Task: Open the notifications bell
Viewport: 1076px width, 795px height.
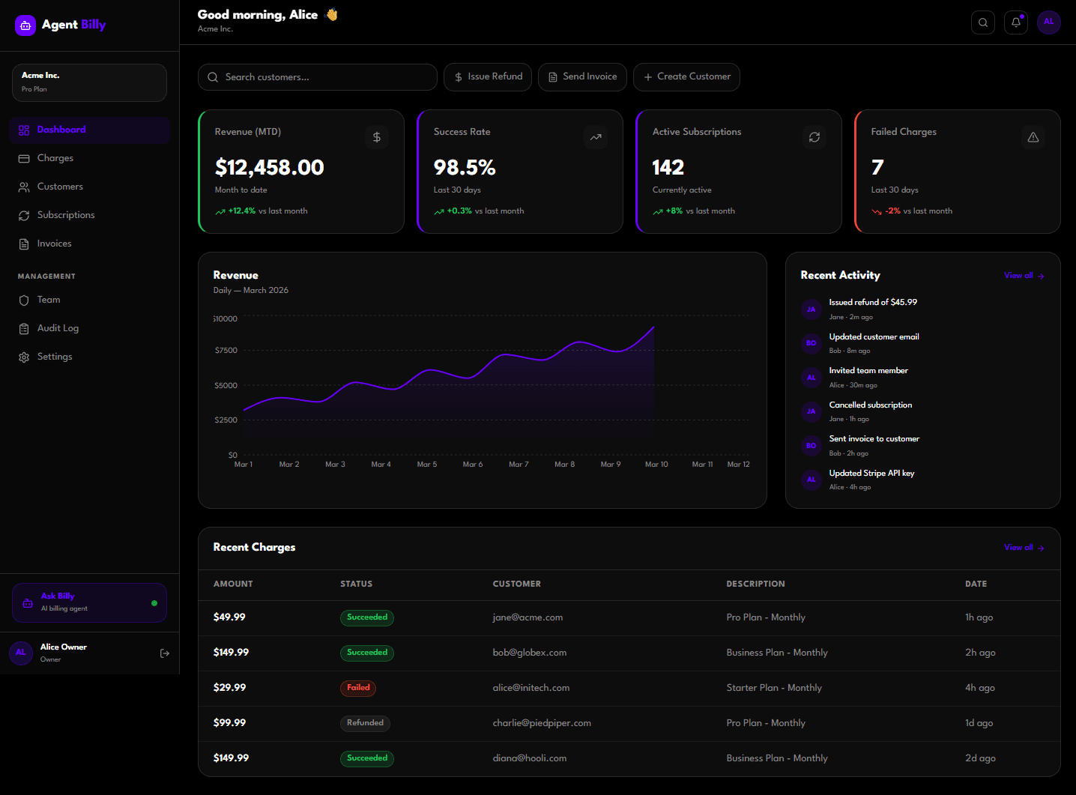Action: pyautogui.click(x=1015, y=22)
